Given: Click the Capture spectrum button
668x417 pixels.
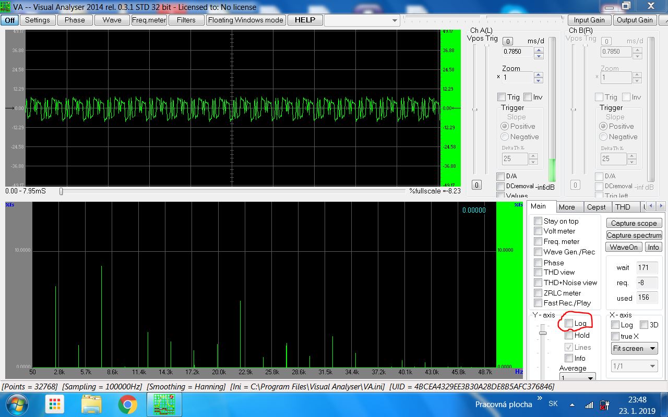Looking at the screenshot, I should click(x=634, y=235).
